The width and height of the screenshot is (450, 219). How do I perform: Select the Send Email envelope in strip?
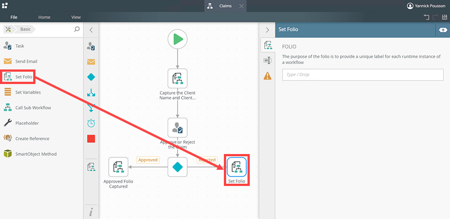pos(91,62)
